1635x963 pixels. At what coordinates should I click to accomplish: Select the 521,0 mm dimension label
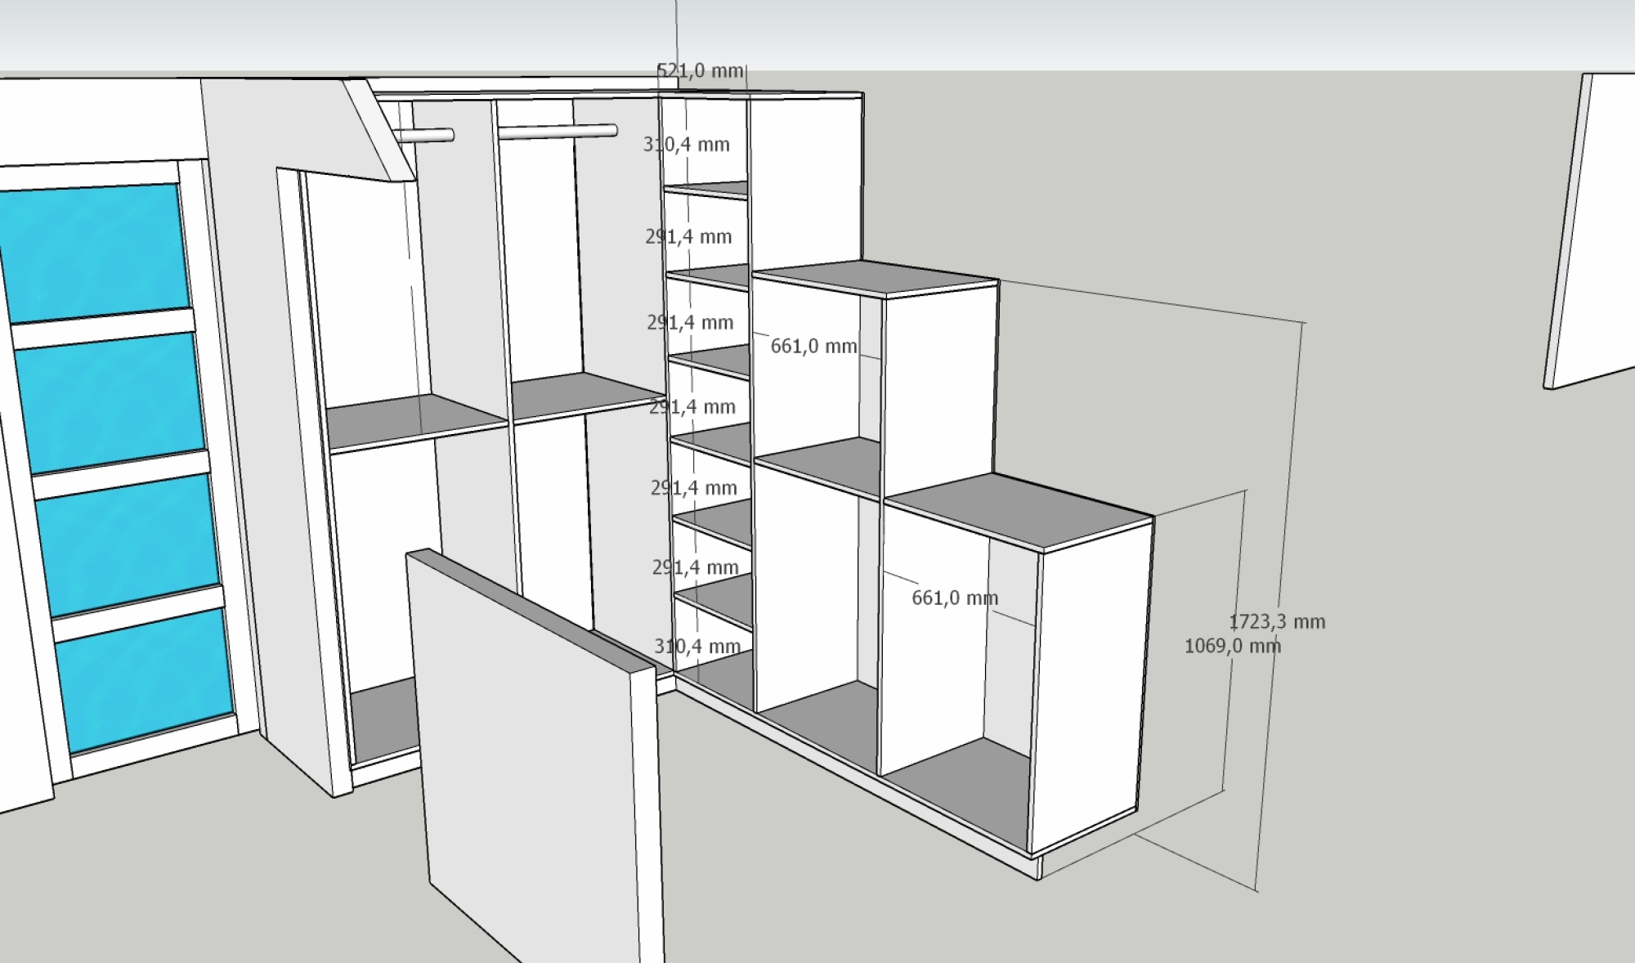[x=699, y=69]
